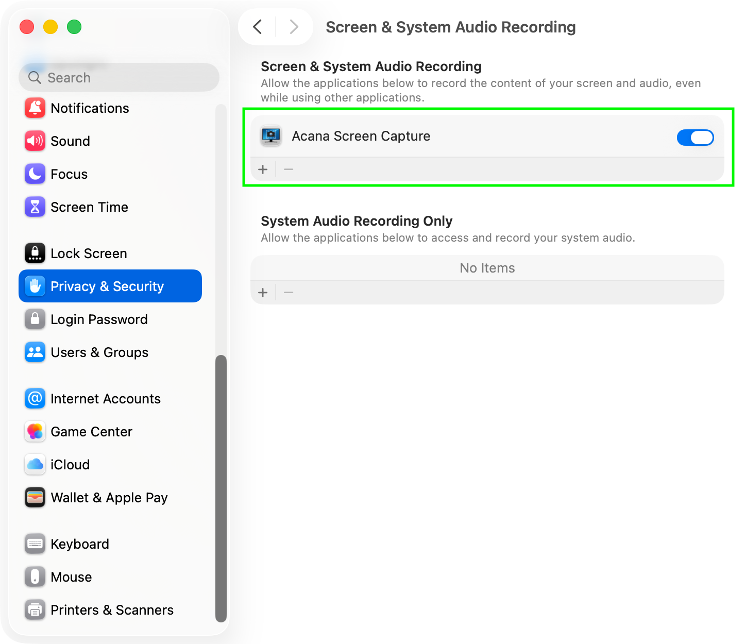Open the iCloud cloud icon

tap(35, 465)
